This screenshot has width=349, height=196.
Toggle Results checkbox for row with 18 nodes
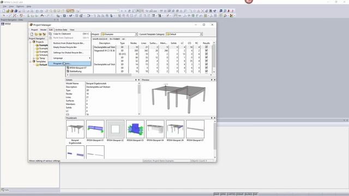click(x=206, y=47)
